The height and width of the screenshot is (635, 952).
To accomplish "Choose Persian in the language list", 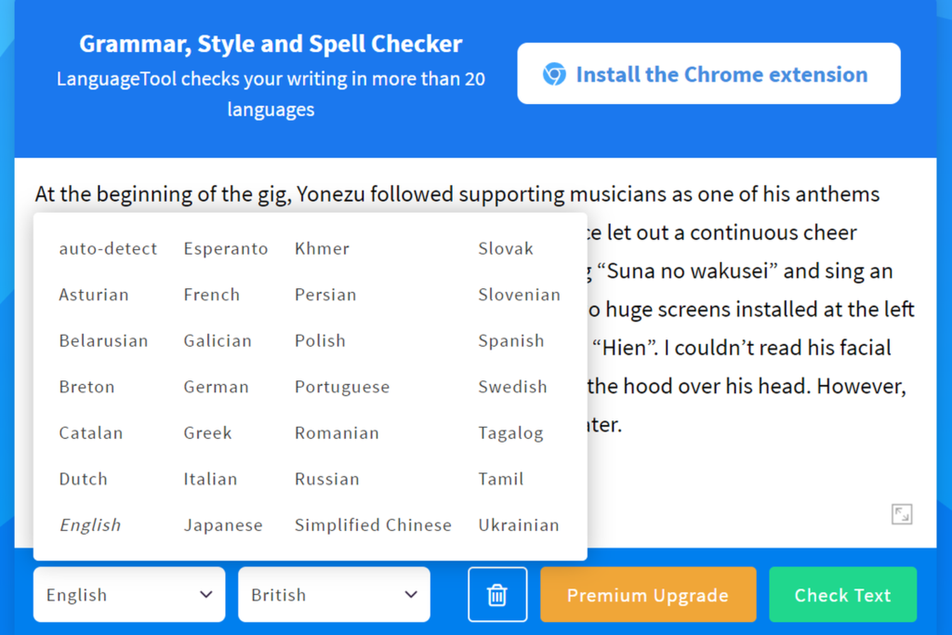I will pyautogui.click(x=325, y=295).
